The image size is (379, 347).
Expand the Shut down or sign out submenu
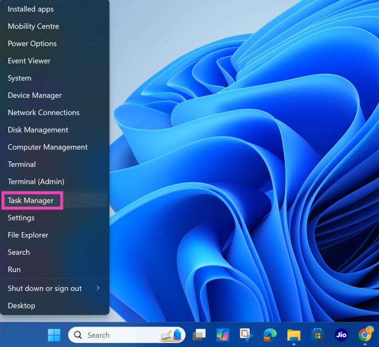coord(98,288)
